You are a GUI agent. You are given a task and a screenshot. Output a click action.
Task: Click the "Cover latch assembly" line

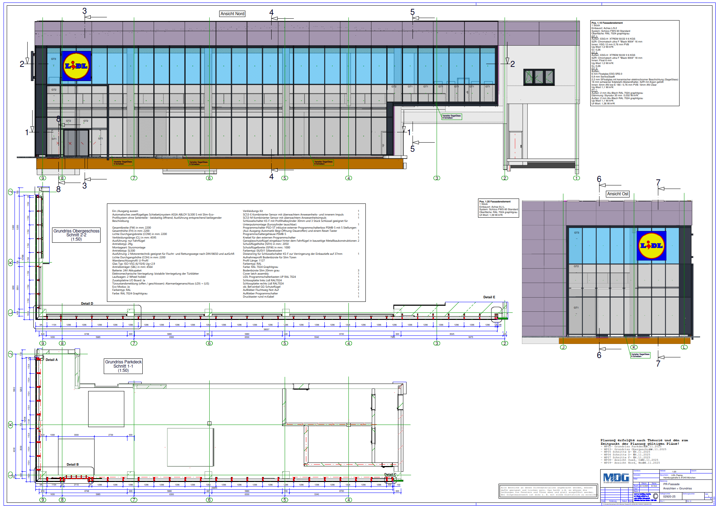point(256,274)
